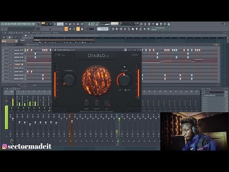The width and height of the screenshot is (229, 172).
Task: Select the Melody pattern in playlist picker
Action: click(x=9, y=41)
